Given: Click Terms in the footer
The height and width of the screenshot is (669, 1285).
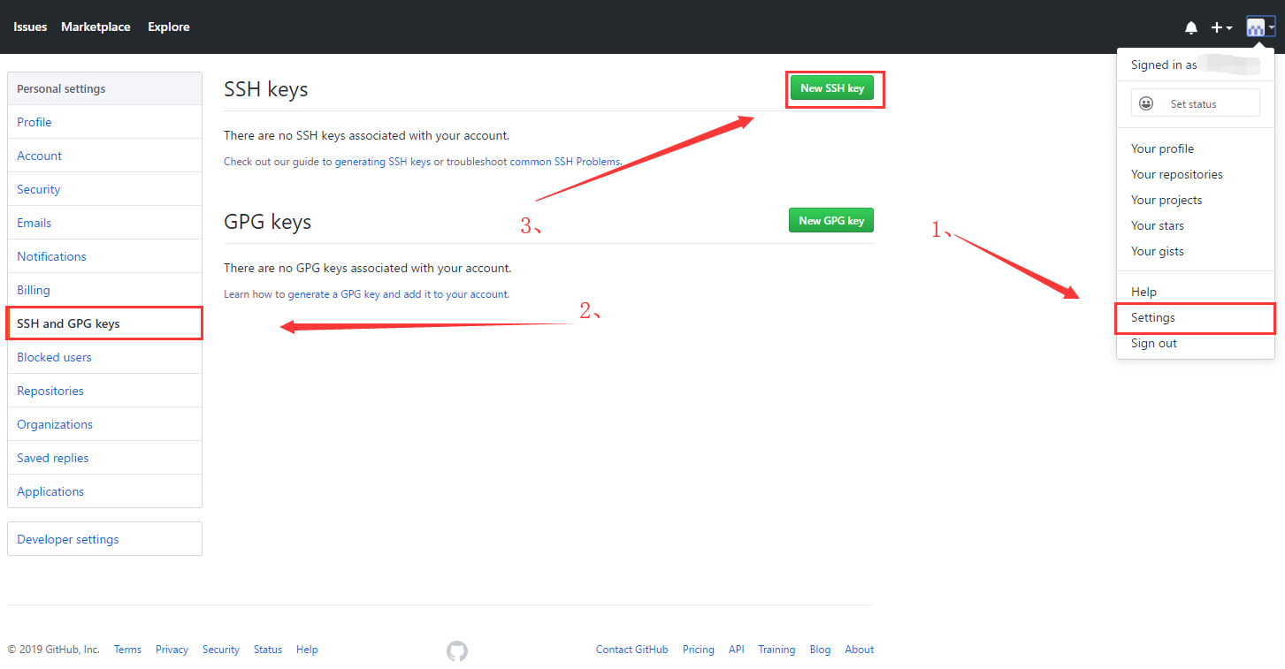Looking at the screenshot, I should click(127, 650).
